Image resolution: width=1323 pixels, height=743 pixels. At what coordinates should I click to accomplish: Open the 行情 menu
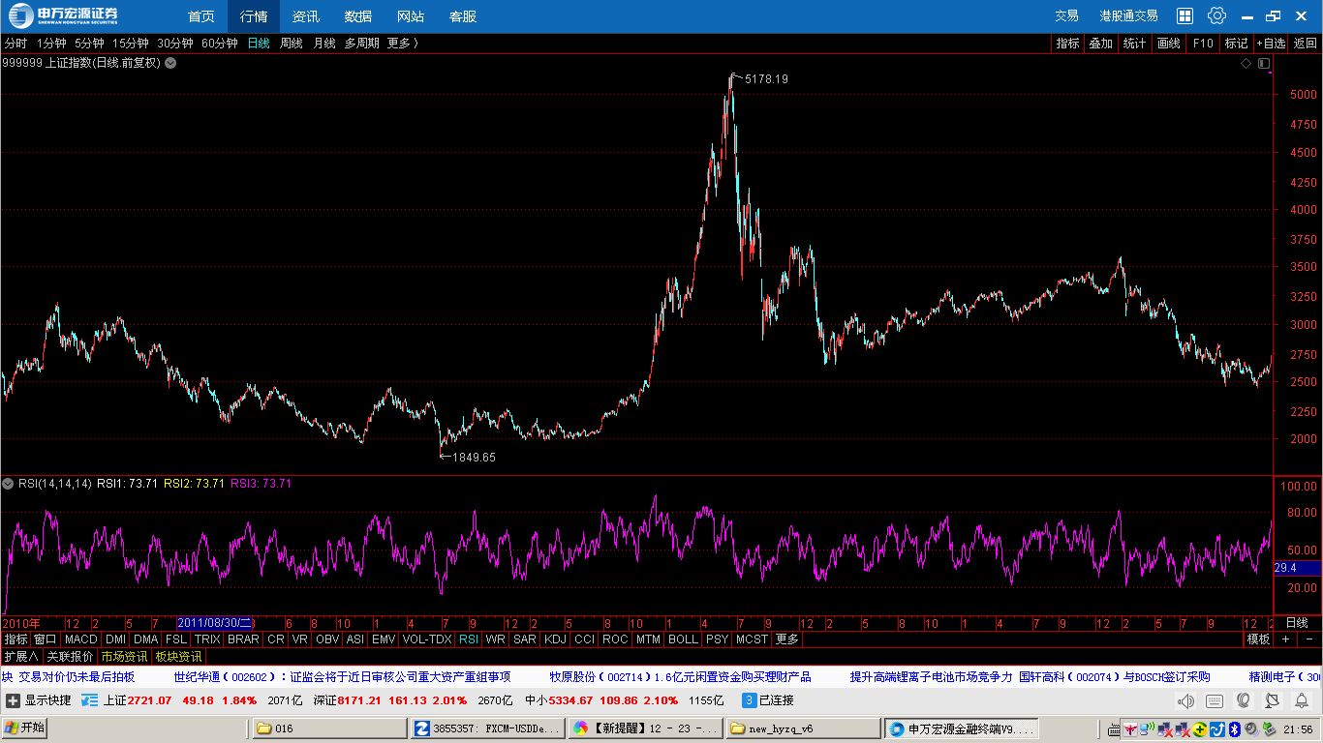(254, 16)
